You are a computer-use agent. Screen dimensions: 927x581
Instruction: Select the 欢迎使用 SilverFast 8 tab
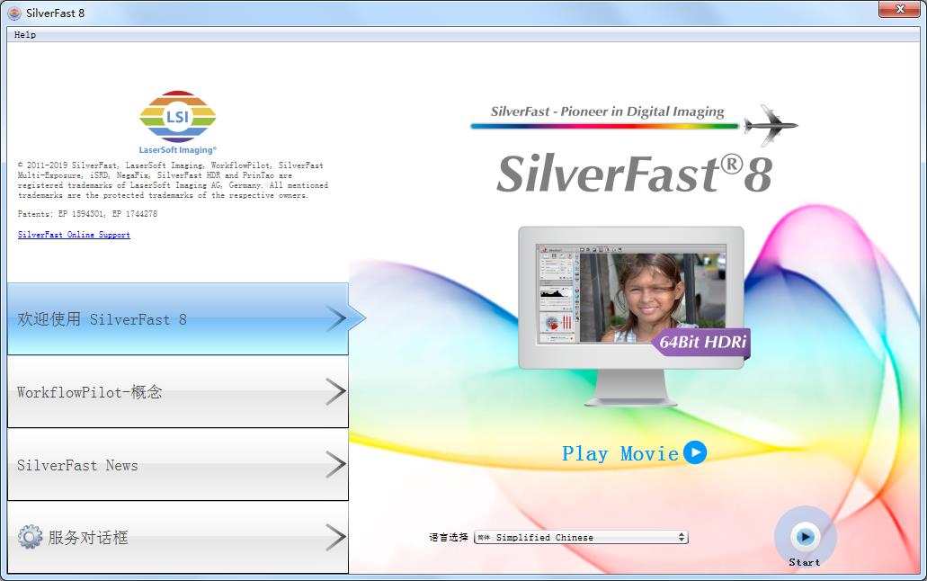click(x=177, y=319)
